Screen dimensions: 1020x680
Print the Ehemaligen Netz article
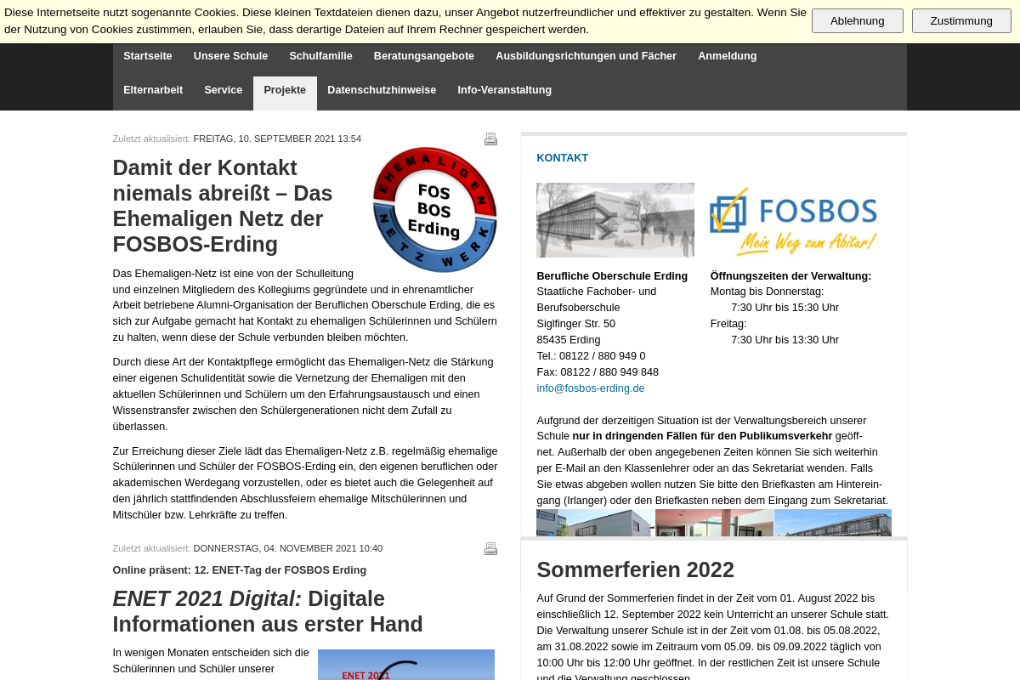click(490, 139)
